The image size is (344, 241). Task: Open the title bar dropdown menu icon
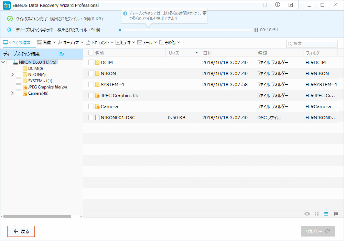(291, 5)
